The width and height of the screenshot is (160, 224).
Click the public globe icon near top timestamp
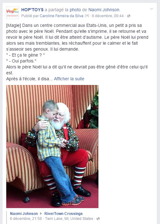129,16
